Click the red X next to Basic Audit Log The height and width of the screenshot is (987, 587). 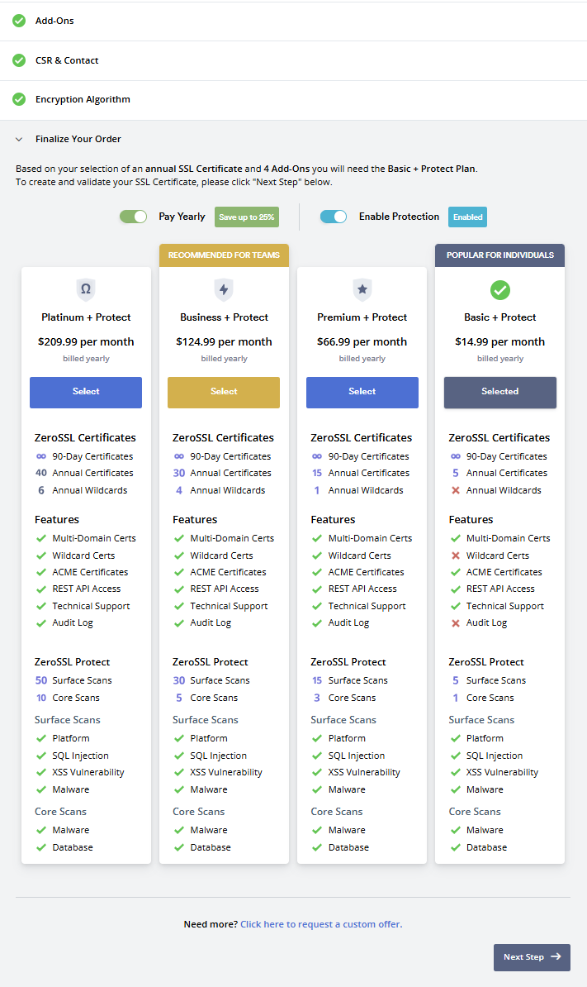click(455, 622)
